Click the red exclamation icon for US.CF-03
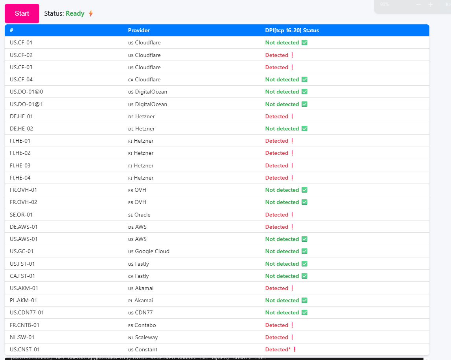Image resolution: width=451 pixels, height=360 pixels. tap(292, 67)
